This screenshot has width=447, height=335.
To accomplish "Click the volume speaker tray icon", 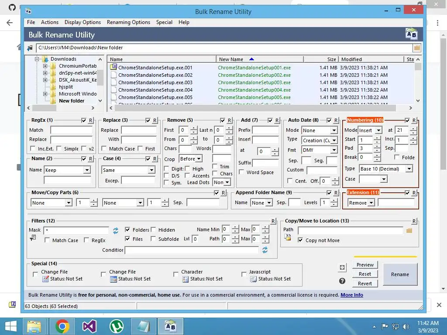I will pyautogui.click(x=406, y=326).
